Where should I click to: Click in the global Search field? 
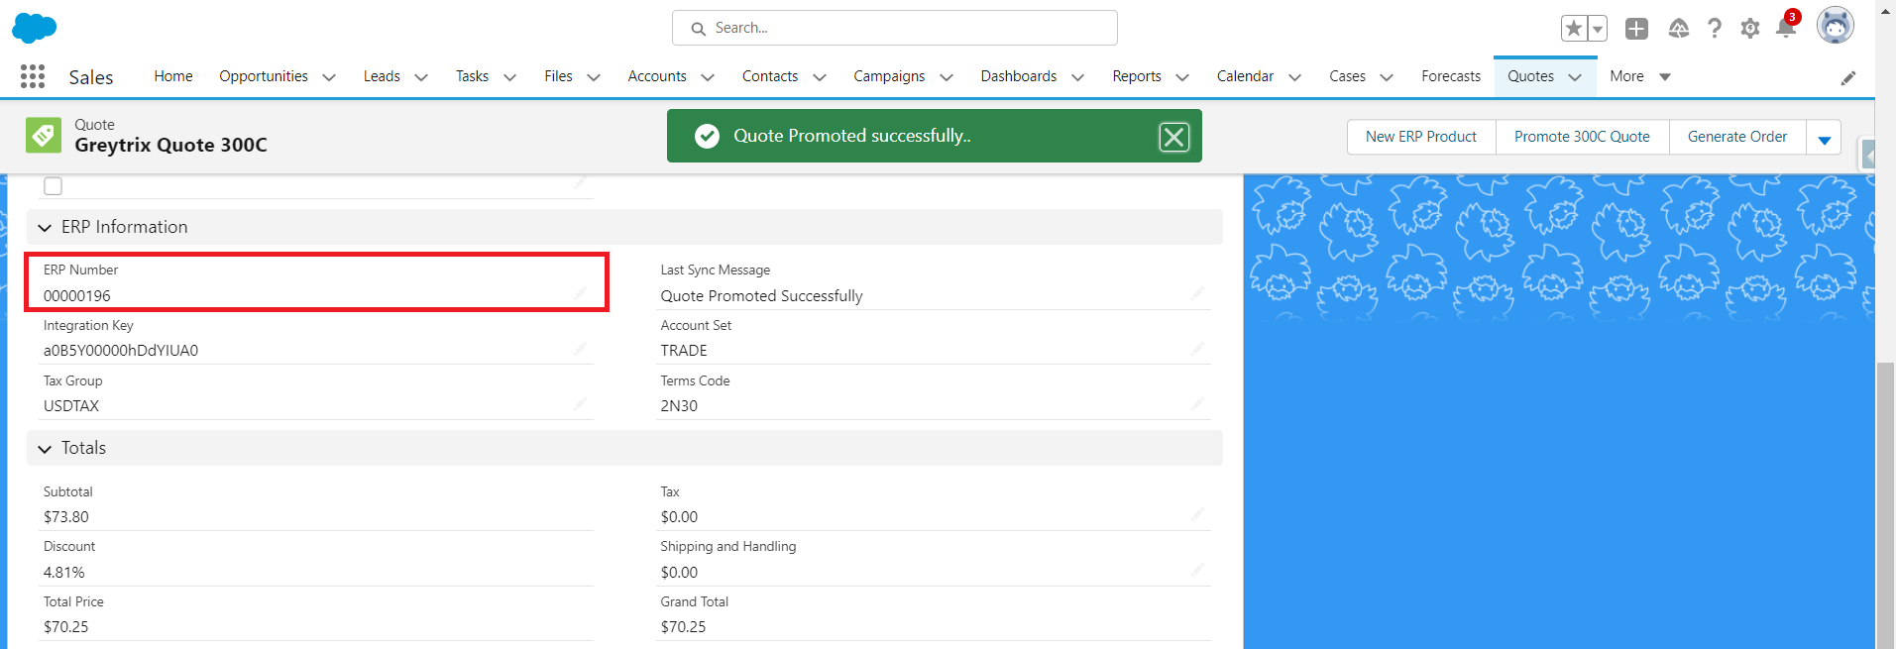coord(895,28)
